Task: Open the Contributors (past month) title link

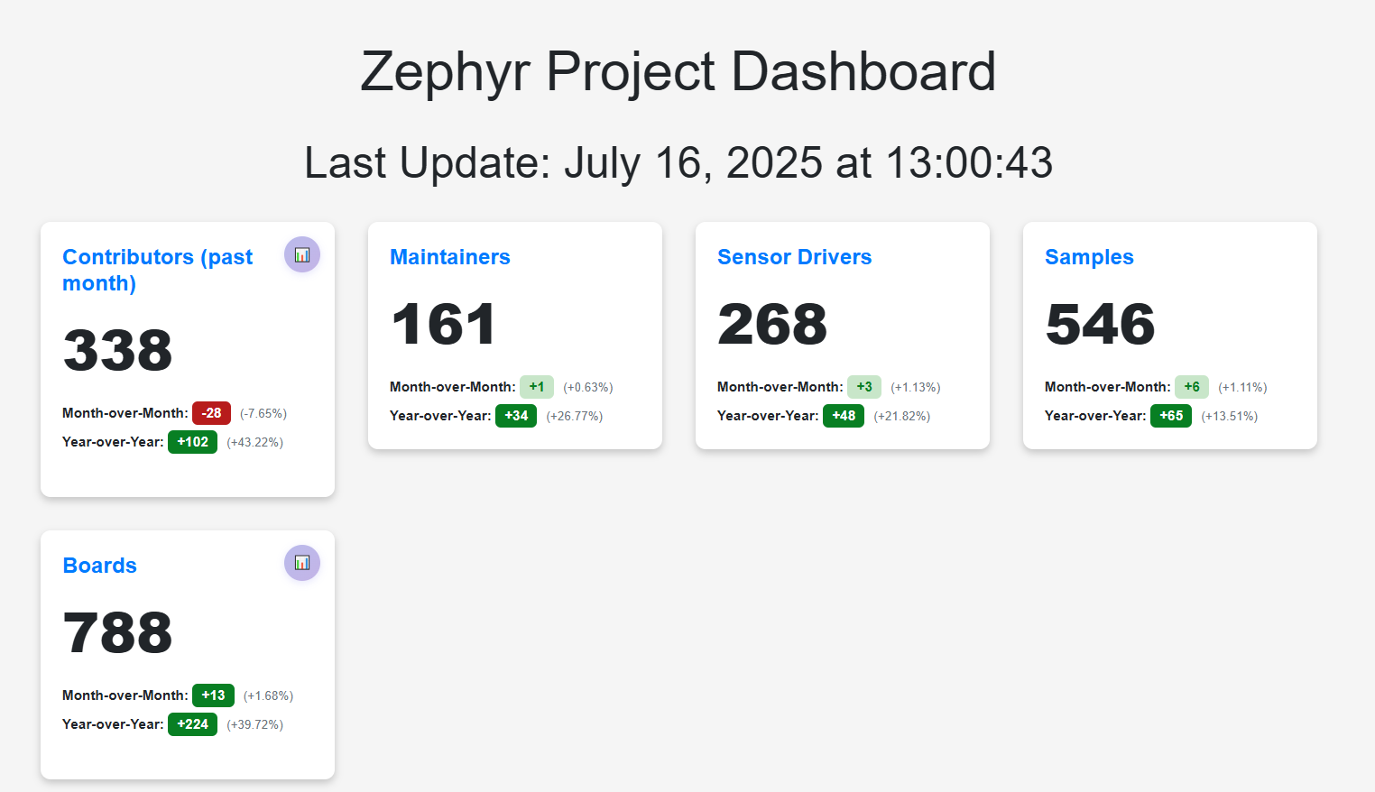Action: pos(158,270)
